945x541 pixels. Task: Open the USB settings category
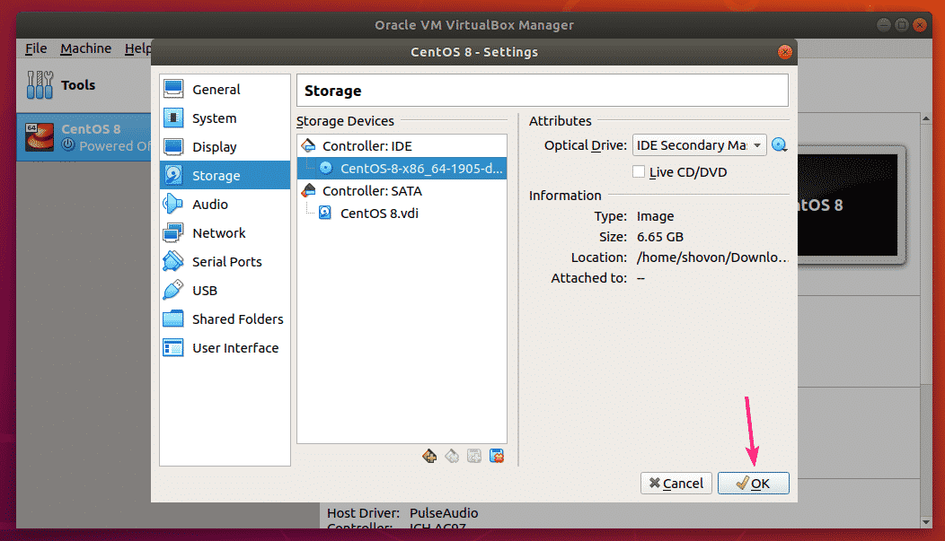[205, 291]
